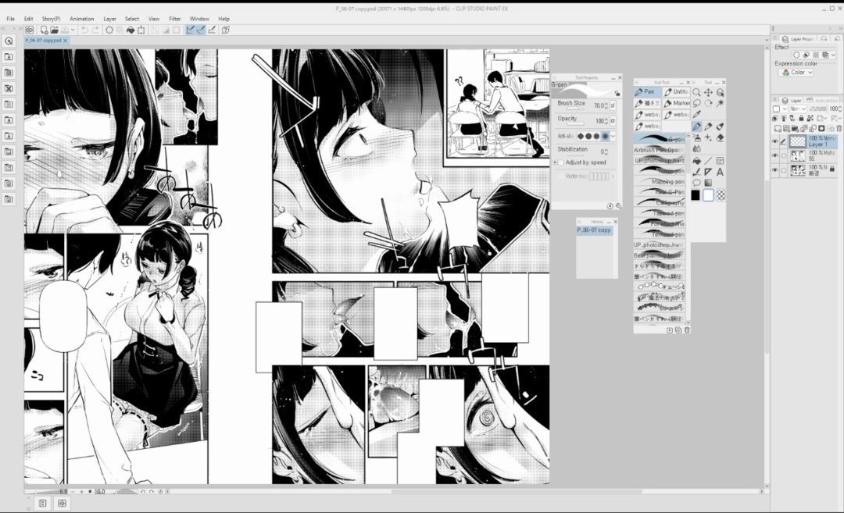The image size is (844, 513).
Task: Open the Filter menu
Action: pyautogui.click(x=175, y=19)
